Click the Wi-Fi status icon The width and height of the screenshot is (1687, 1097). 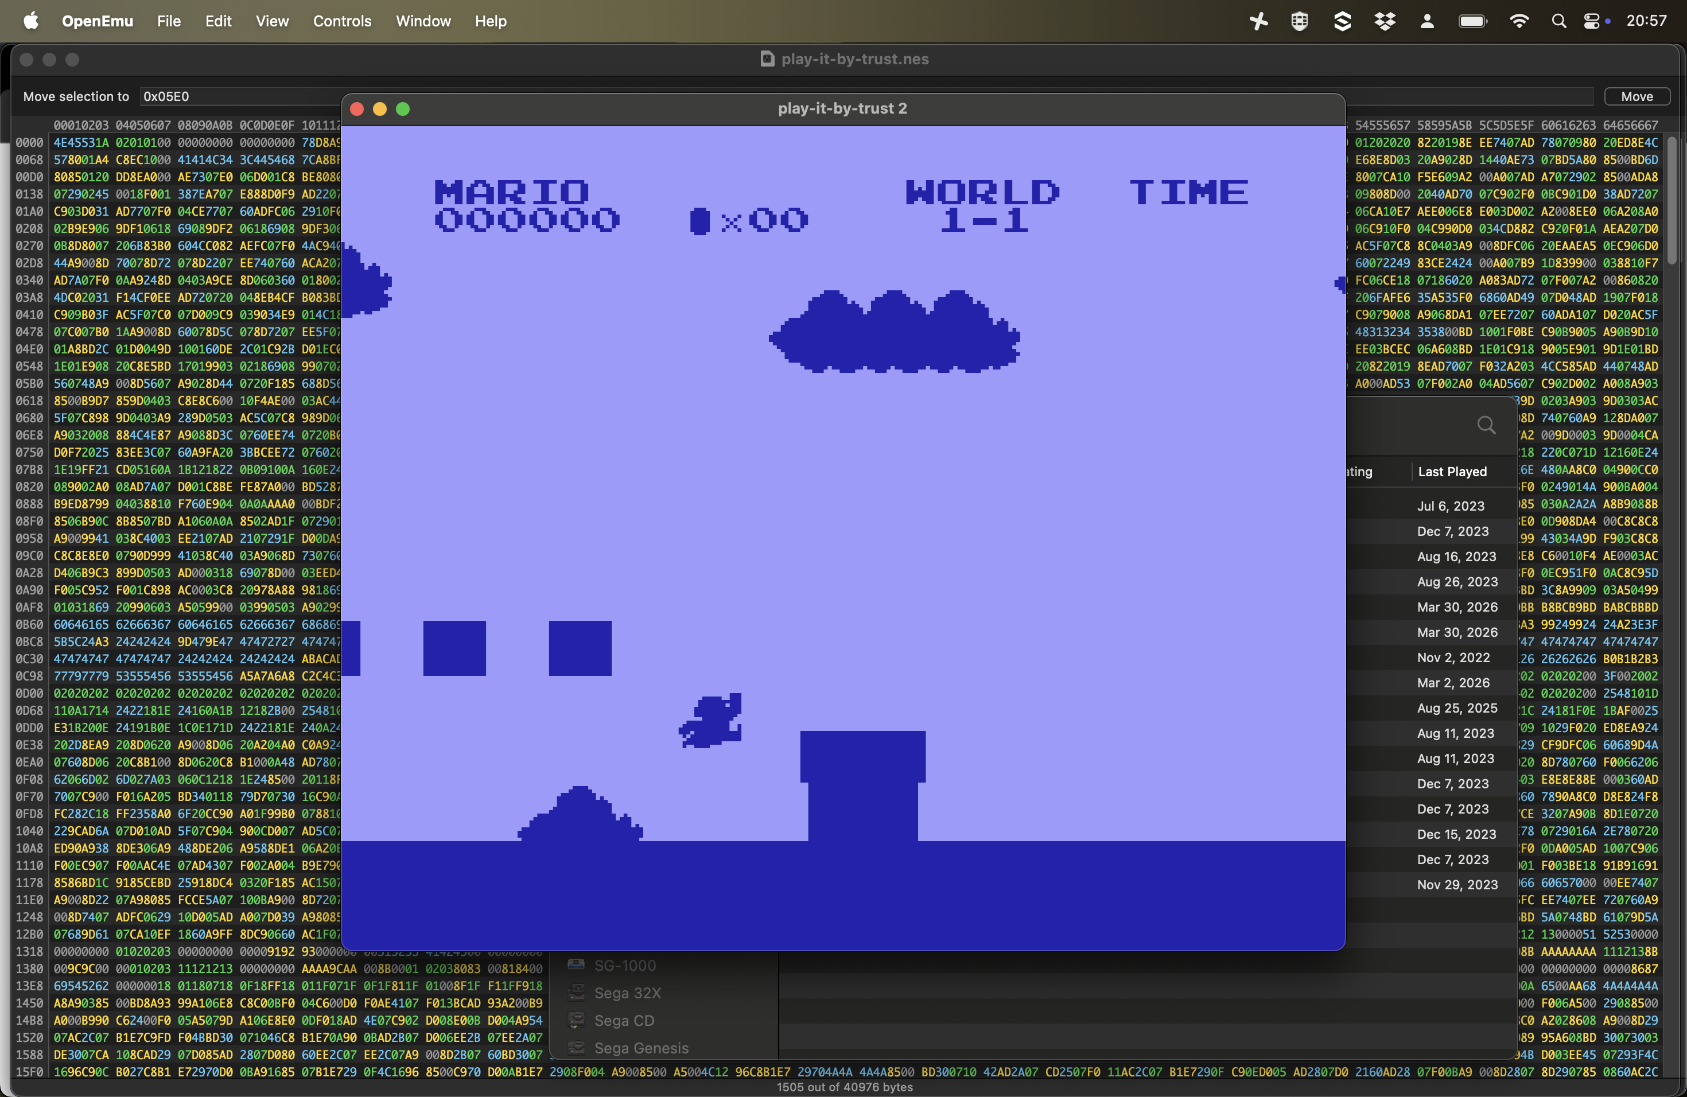tap(1518, 21)
